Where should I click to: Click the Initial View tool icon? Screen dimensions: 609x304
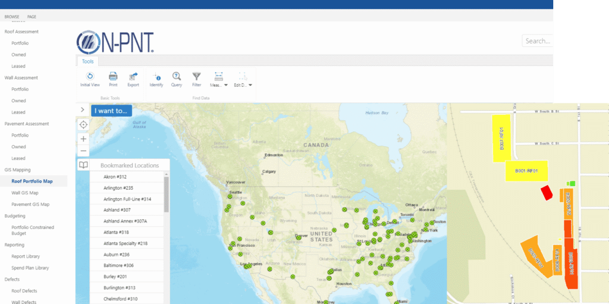(90, 76)
